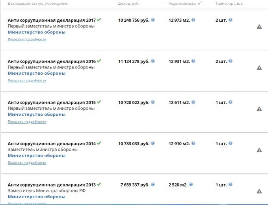The width and height of the screenshot is (268, 205).
Task: Click the Антикоррупционная декларация 2016 title
Action: (x=52, y=61)
